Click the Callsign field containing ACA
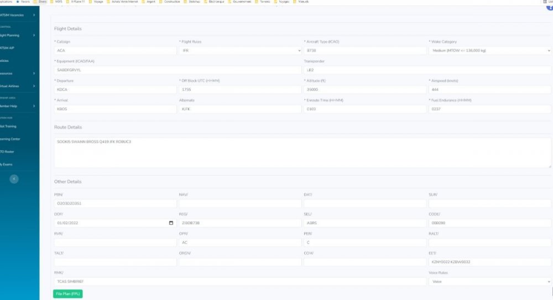This screenshot has width=553, height=300. coord(114,50)
